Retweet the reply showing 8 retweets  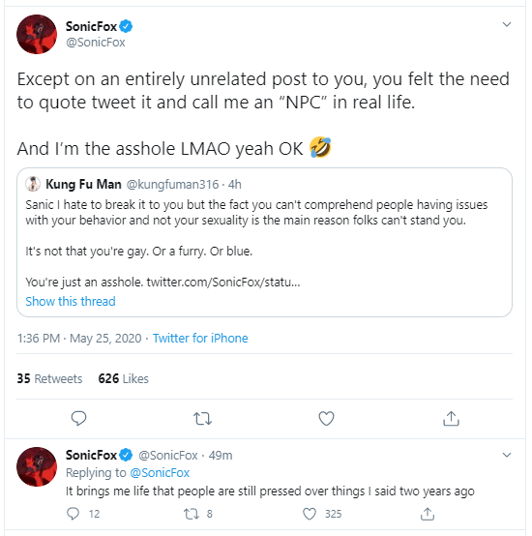191,514
